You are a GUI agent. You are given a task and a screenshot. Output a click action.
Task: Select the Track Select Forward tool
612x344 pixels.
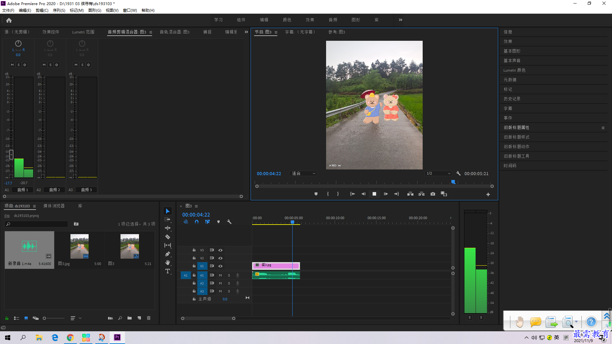pyautogui.click(x=168, y=219)
